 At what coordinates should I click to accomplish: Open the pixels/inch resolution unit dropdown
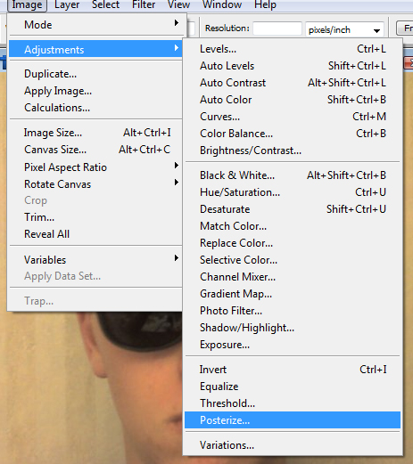(344, 29)
